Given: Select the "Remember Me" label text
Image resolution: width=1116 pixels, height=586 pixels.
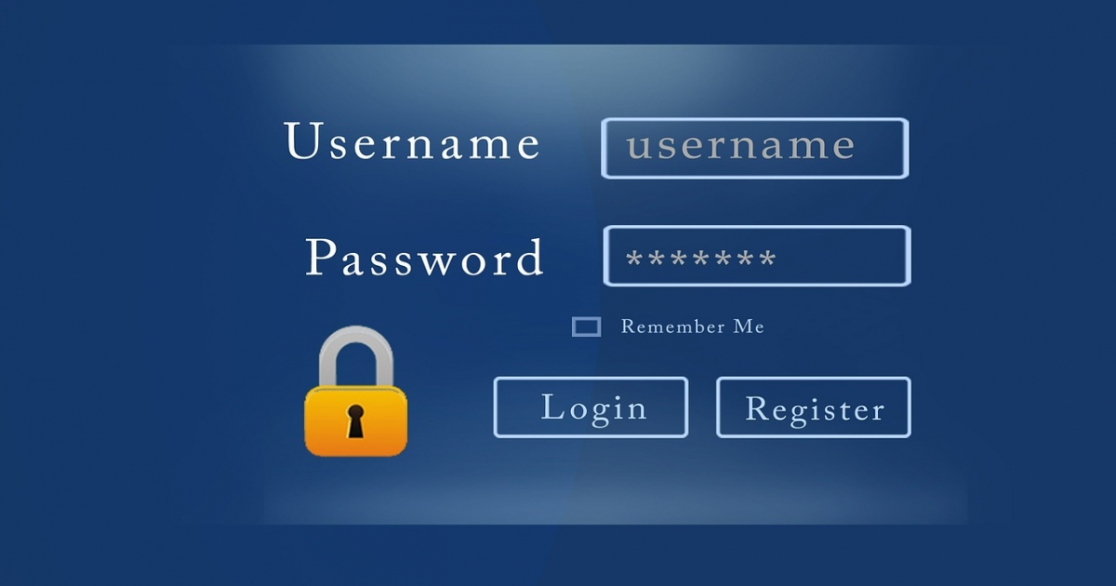Looking at the screenshot, I should [692, 326].
